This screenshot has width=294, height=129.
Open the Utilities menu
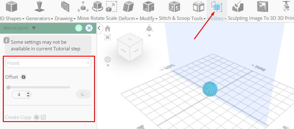pyautogui.click(x=217, y=18)
